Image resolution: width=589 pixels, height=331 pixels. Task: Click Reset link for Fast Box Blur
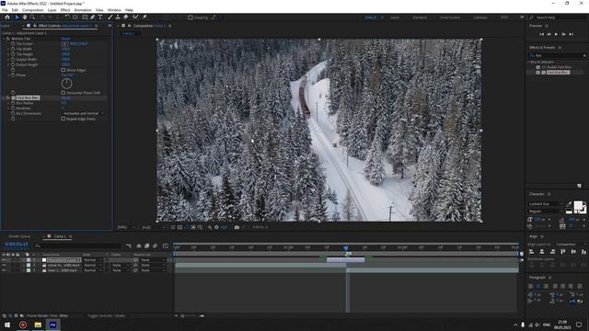65,98
